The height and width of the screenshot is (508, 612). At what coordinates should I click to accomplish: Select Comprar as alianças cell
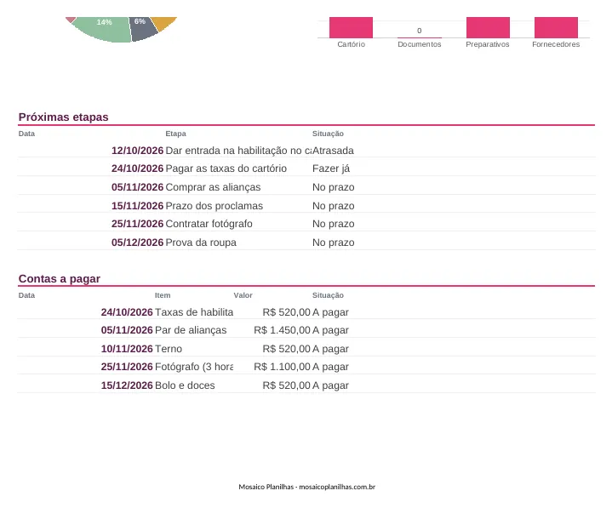pos(213,187)
